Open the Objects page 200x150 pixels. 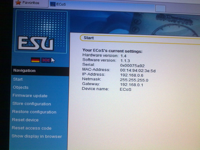pyautogui.click(x=21, y=87)
